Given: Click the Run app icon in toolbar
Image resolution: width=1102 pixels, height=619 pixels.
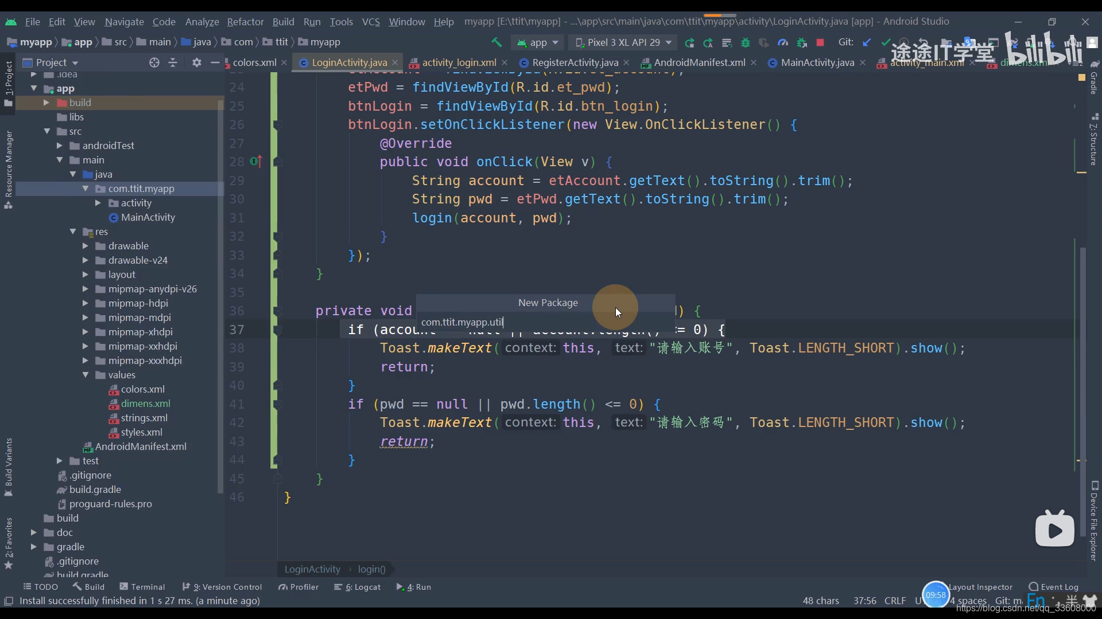Looking at the screenshot, I should 689,42.
